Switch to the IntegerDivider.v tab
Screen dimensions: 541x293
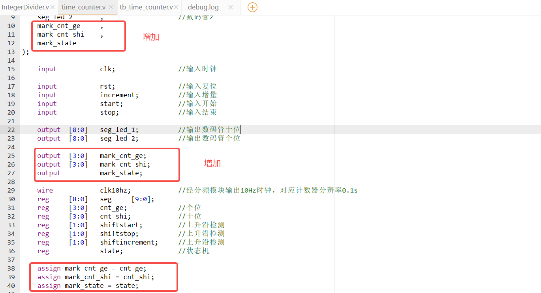pos(25,7)
